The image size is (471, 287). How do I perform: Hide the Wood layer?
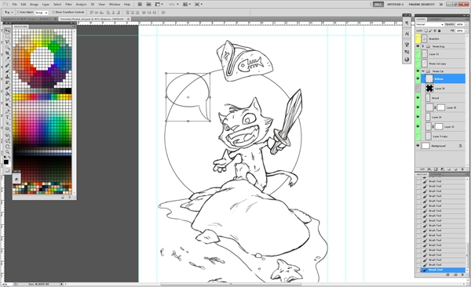pyautogui.click(x=418, y=98)
